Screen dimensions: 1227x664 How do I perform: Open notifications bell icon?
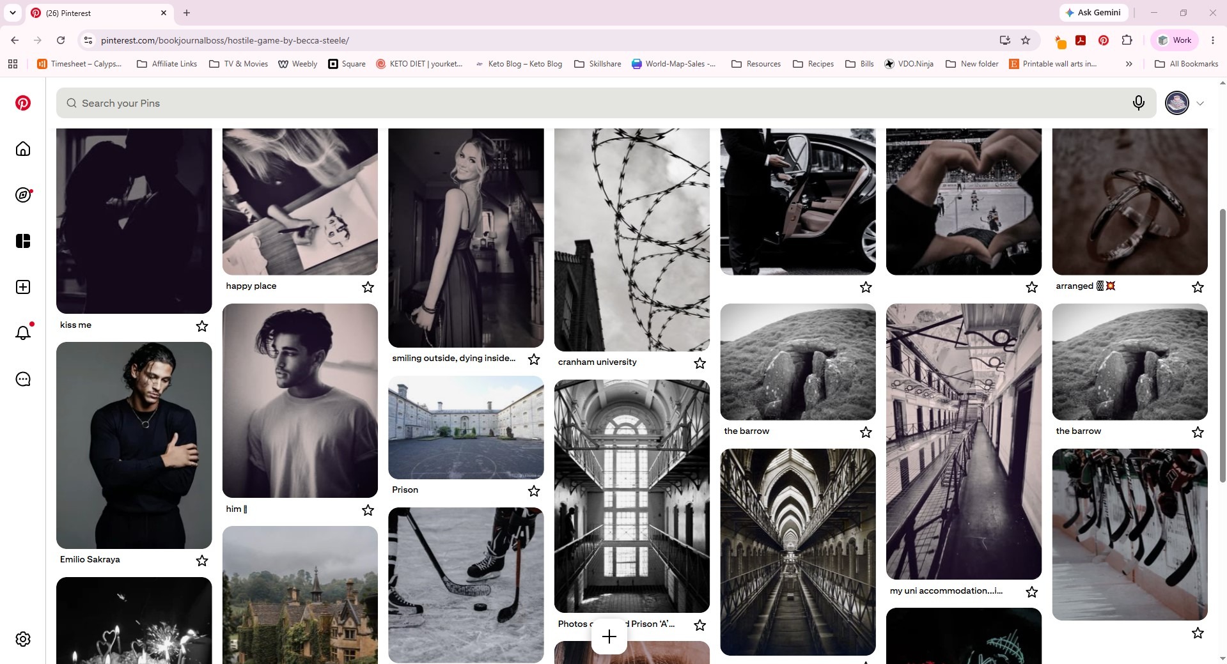tap(23, 332)
